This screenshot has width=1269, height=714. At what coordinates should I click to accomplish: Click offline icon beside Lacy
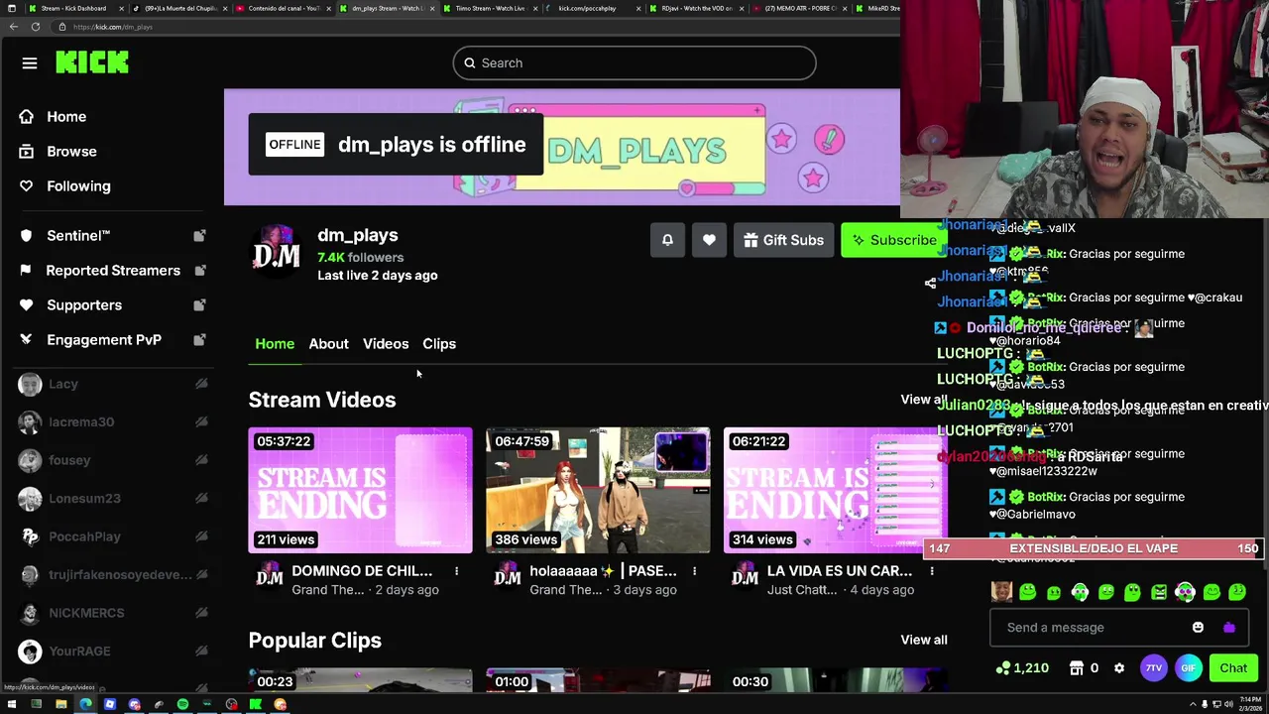(201, 384)
